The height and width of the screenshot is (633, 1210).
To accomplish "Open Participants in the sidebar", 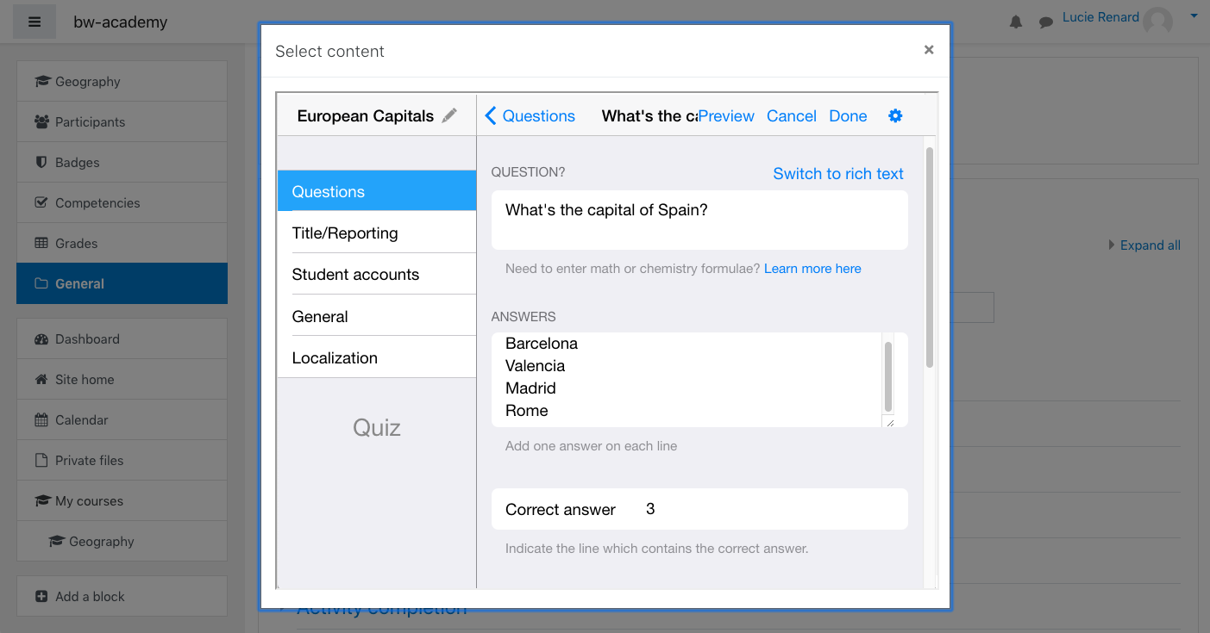I will 90,122.
